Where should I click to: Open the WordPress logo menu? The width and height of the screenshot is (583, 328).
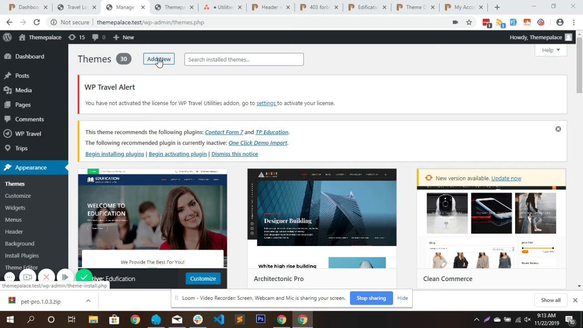[6, 37]
